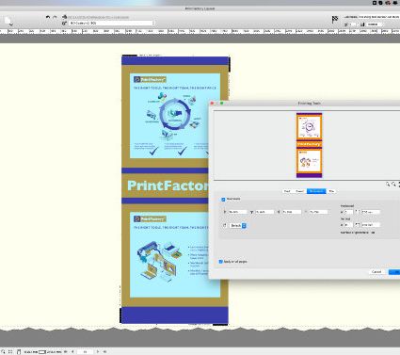Click the redo arrow in the toolbar
The height and width of the screenshot is (355, 400).
(x=55, y=17)
